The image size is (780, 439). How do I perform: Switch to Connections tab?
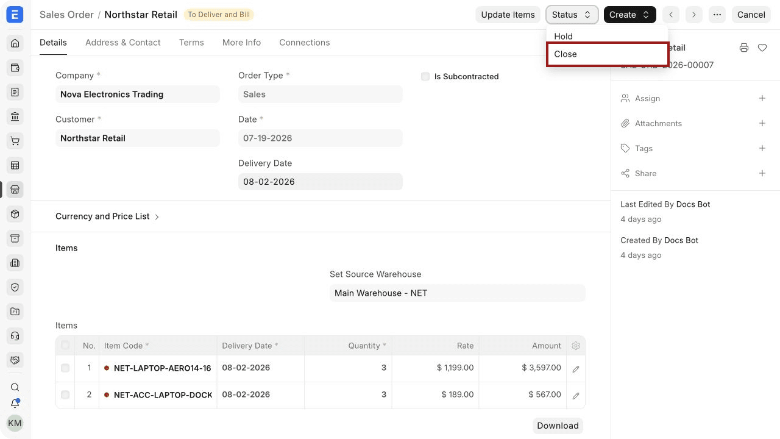305,43
